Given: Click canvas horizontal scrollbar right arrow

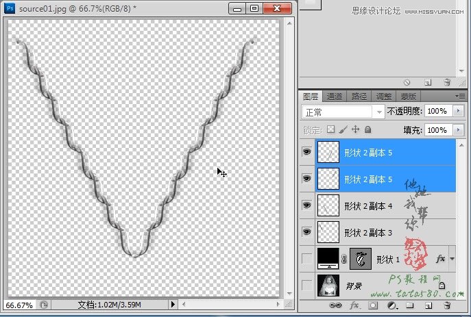Looking at the screenshot, I should 278,305.
